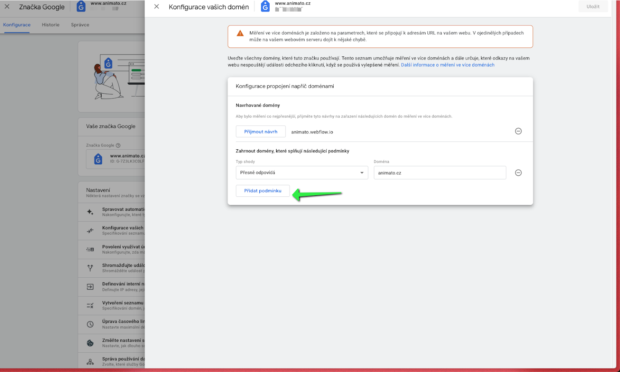Add a condition with Přidat podmínku
620x372 pixels.
[x=263, y=191]
